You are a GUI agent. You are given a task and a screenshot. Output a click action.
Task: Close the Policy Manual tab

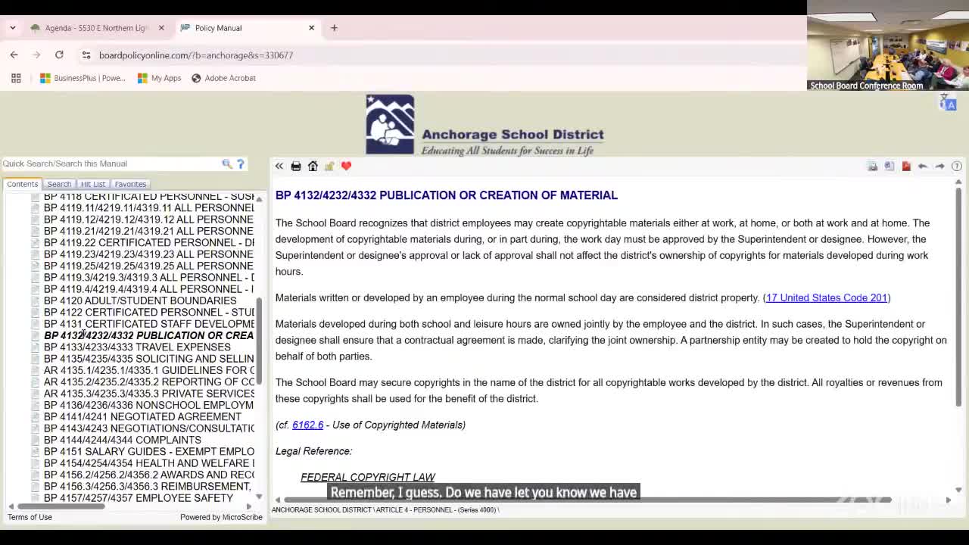pyautogui.click(x=311, y=28)
